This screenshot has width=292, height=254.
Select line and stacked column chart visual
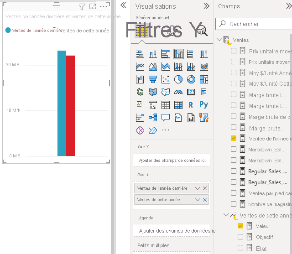click(178, 67)
